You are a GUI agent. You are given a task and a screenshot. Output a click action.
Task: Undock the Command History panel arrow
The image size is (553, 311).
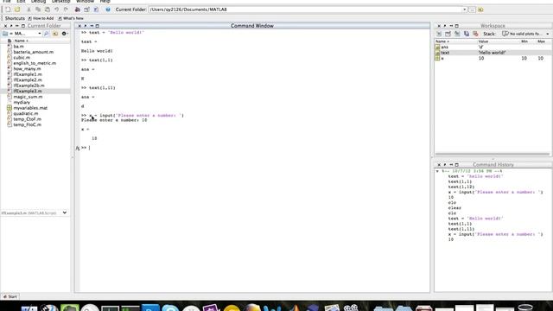coord(445,165)
